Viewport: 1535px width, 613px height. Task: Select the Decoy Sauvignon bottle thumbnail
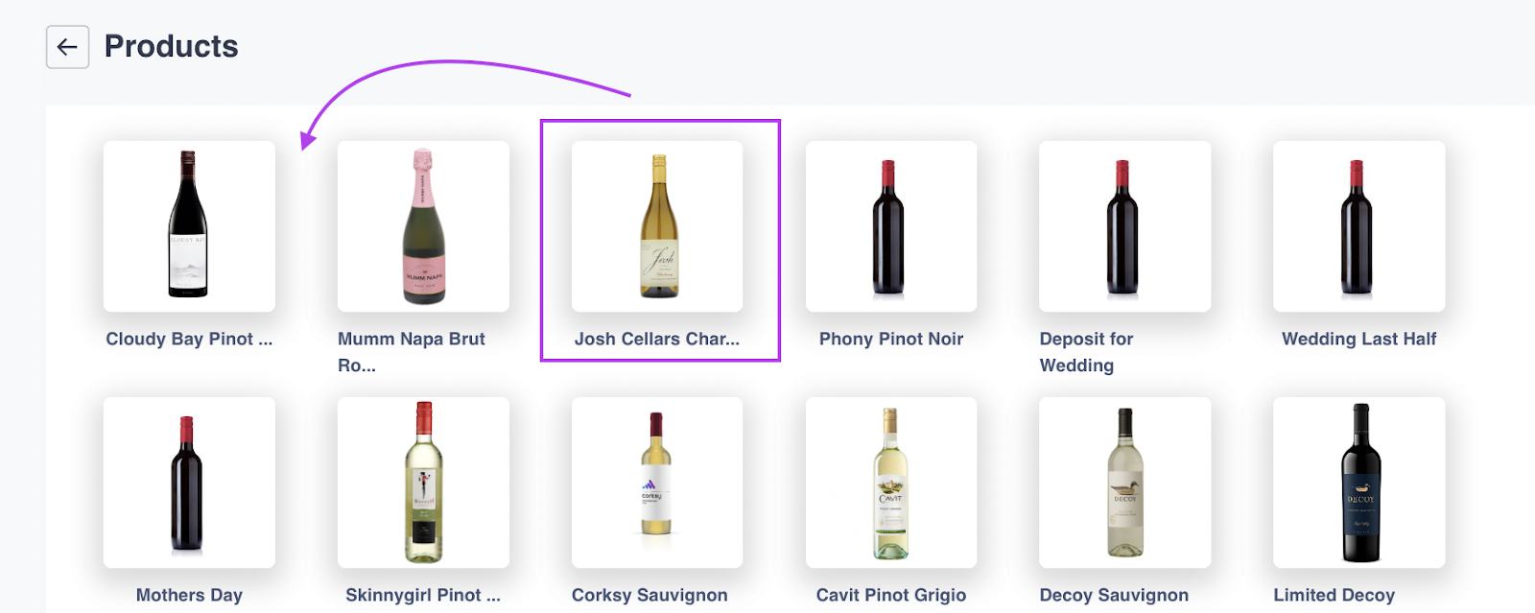(1124, 483)
